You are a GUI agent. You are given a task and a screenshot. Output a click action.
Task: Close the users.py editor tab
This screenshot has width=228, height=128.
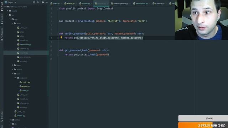61,4
